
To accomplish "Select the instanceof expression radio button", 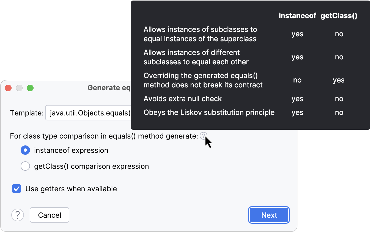I will point(25,150).
